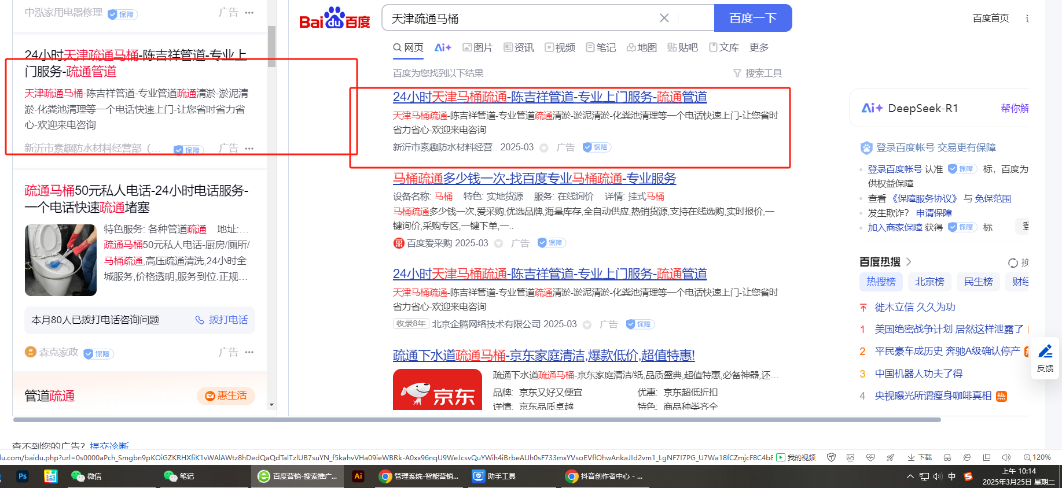Open more options for 新沂市素趣防水材料经营部 mobile ad
This screenshot has height=488, width=1062.
[x=249, y=149]
